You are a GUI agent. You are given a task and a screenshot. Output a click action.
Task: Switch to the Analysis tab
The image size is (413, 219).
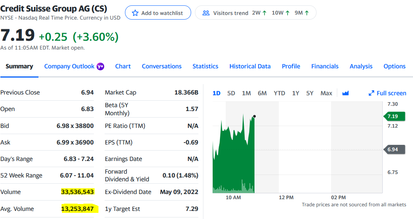361,66
